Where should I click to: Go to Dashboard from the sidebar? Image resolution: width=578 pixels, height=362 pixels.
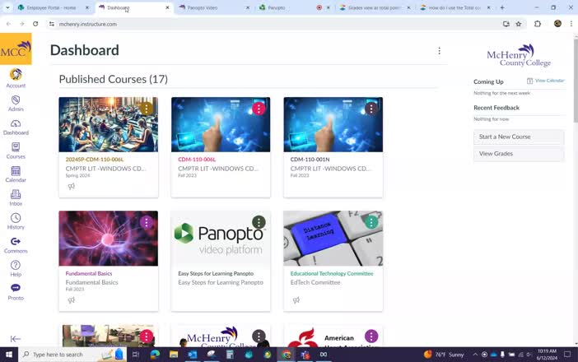pos(16,127)
